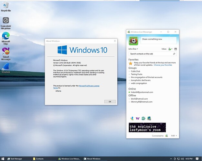This screenshot has width=202, height=161.
Task: Open the Recycle Bin desktop icon
Action: 6,7
